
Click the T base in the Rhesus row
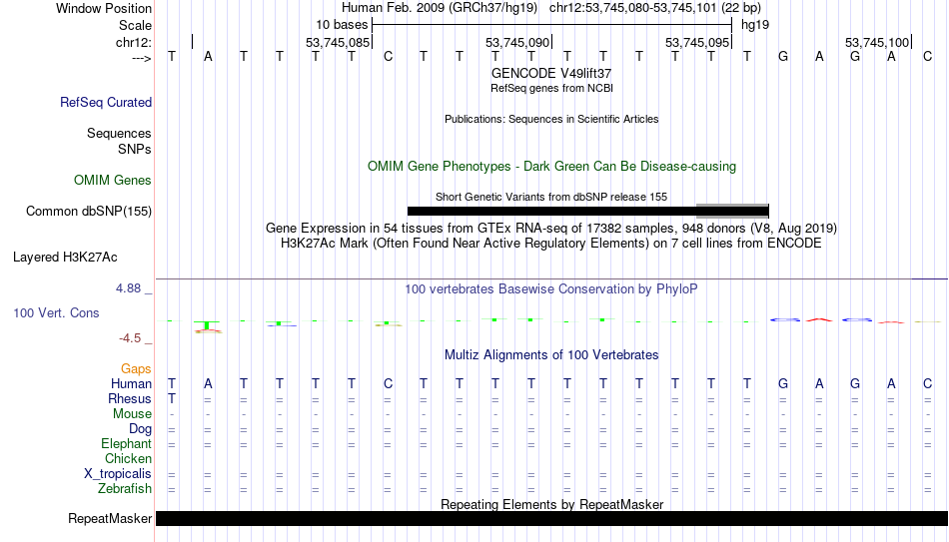[x=172, y=399]
